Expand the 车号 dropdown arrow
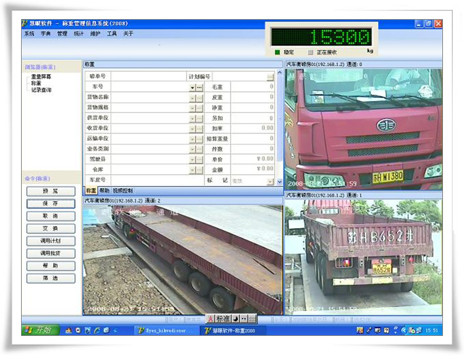The image size is (464, 355). tap(193, 87)
